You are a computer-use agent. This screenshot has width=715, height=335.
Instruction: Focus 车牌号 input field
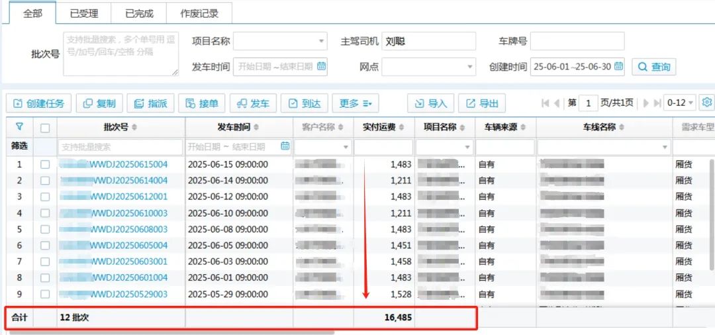tap(577, 41)
